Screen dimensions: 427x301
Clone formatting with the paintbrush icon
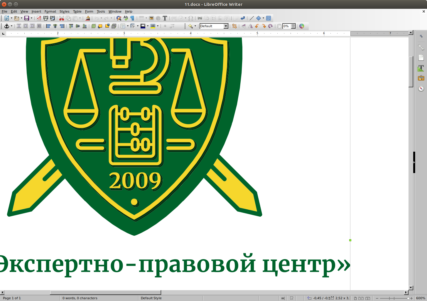(87, 18)
